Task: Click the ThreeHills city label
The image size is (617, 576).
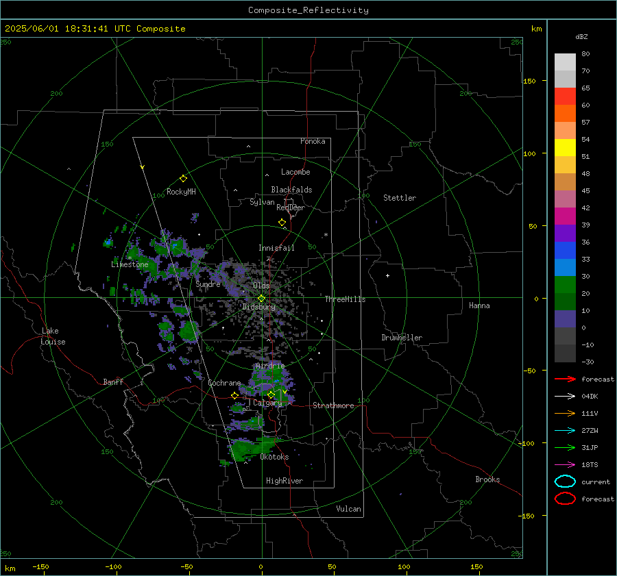Action: pos(345,299)
